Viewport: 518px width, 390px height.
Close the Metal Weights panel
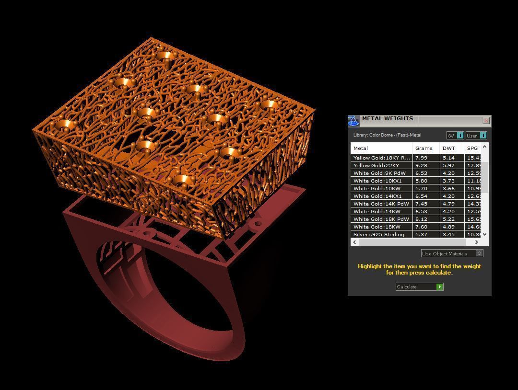(486, 121)
